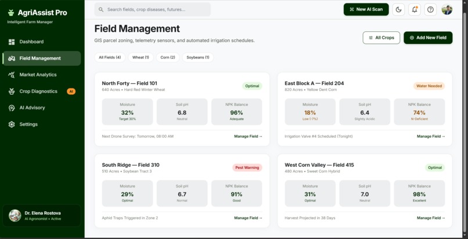Image resolution: width=468 pixels, height=239 pixels.
Task: Open Crop Diagnostics section
Action: (x=41, y=91)
